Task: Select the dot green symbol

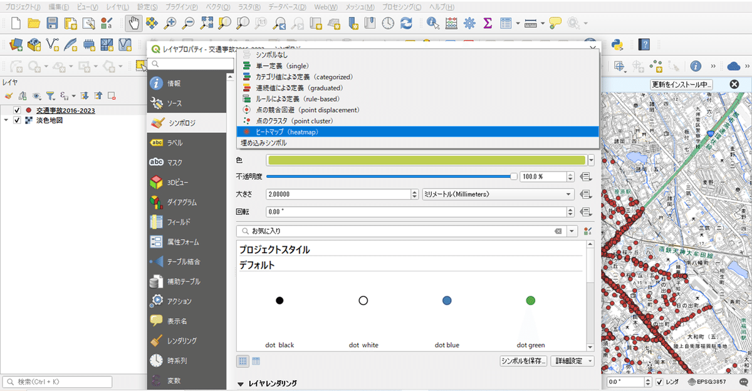Action: (x=531, y=301)
